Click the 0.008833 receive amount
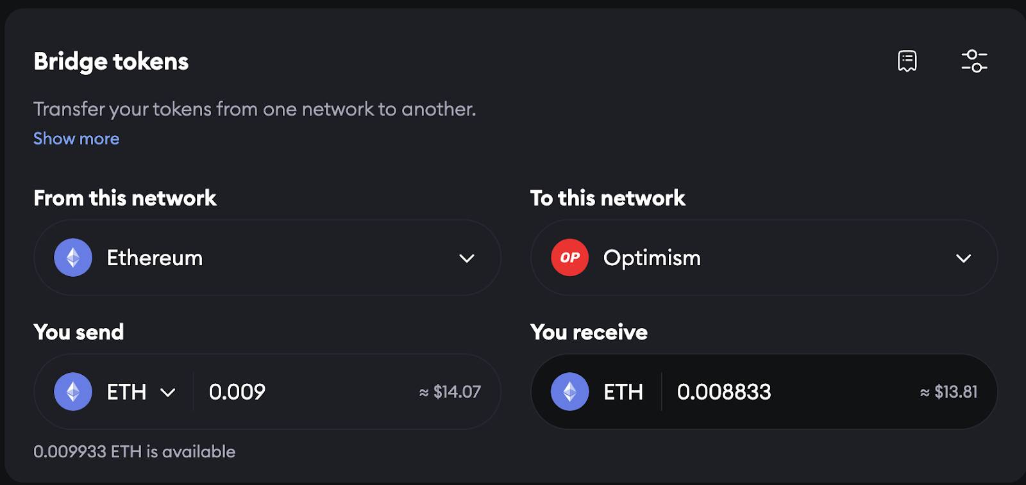 click(x=724, y=391)
